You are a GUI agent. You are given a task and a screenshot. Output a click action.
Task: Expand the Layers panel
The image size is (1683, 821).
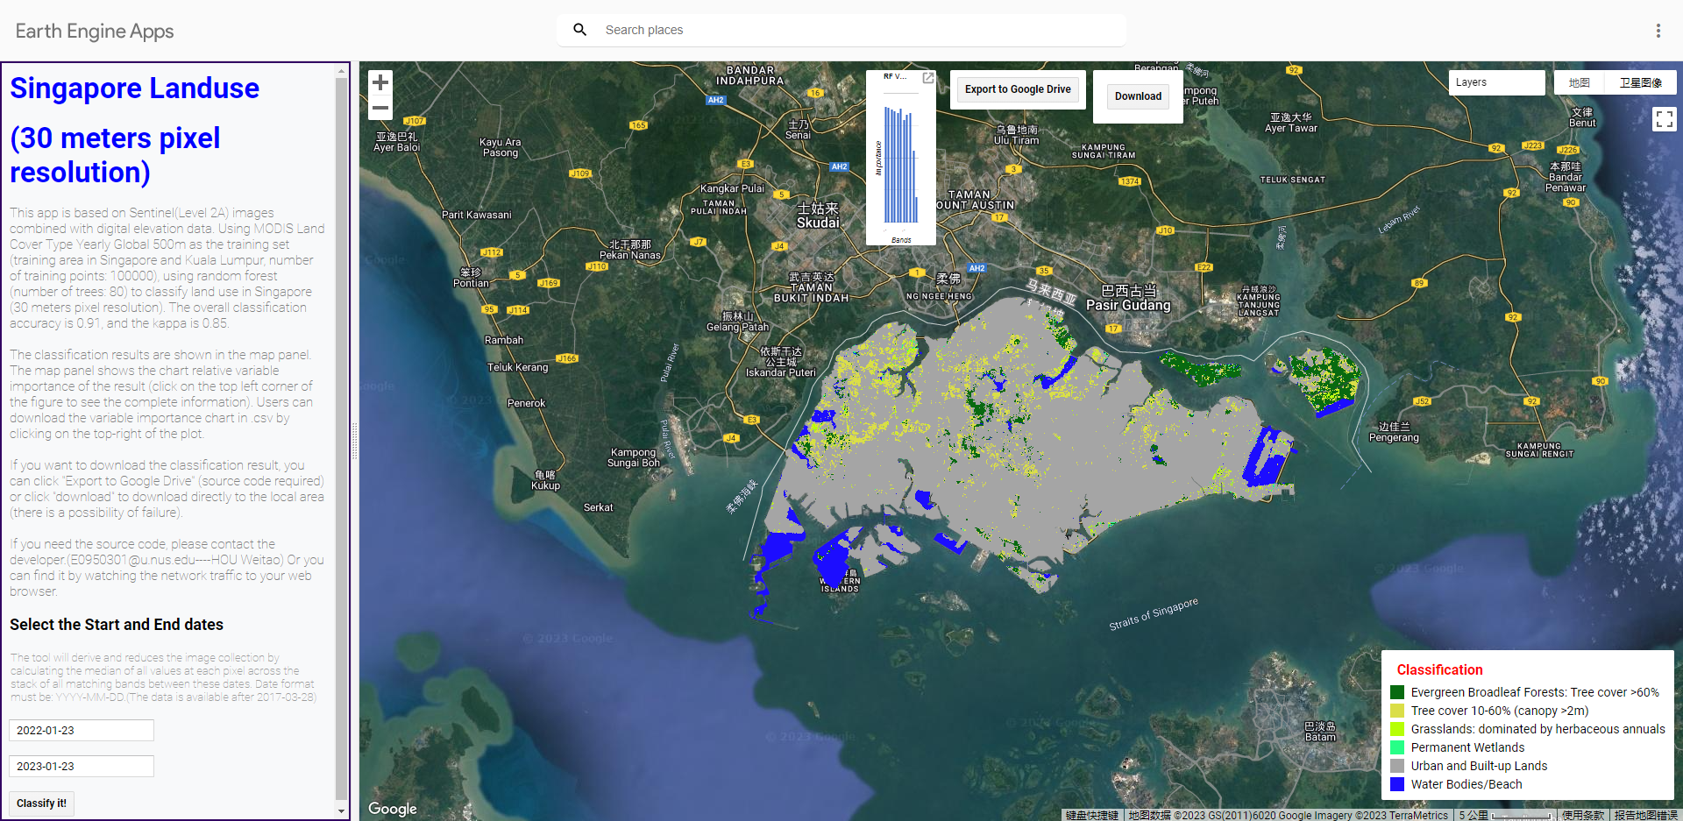click(1496, 81)
